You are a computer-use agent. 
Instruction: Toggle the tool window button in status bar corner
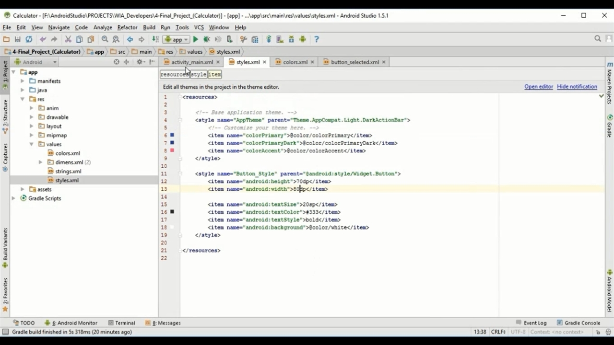pyautogui.click(x=5, y=332)
